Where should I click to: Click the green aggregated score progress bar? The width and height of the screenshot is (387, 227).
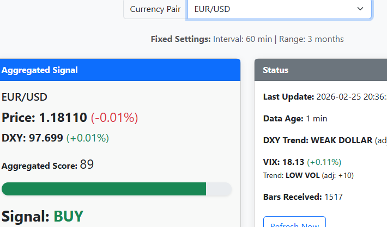(104, 189)
